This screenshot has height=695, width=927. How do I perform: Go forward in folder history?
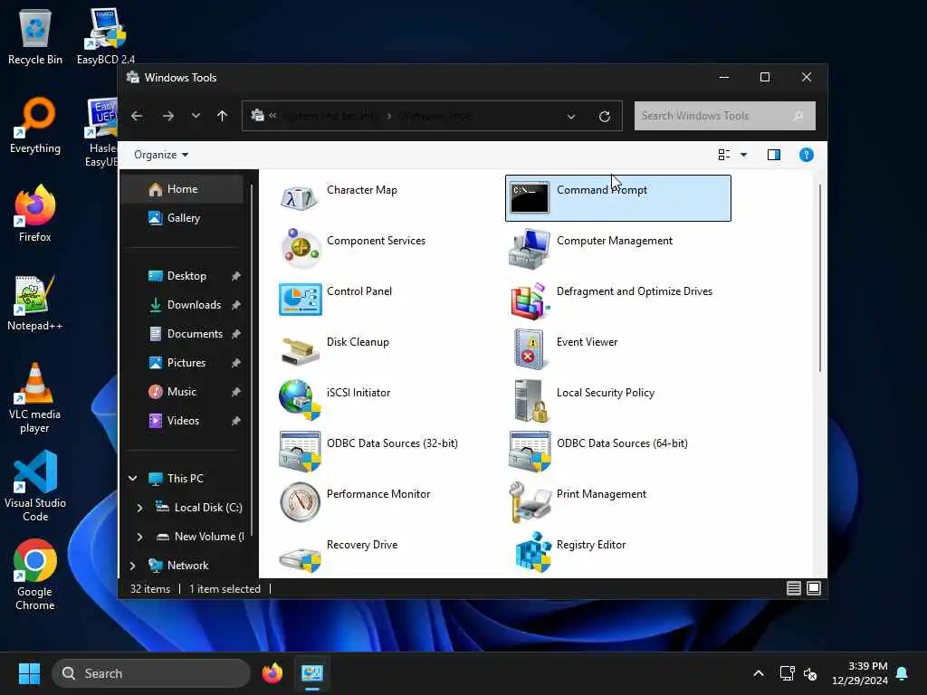click(168, 116)
